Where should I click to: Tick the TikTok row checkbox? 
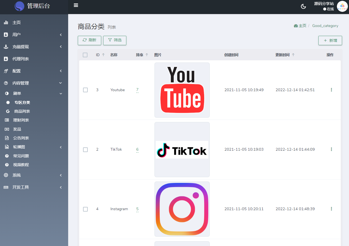point(86,150)
